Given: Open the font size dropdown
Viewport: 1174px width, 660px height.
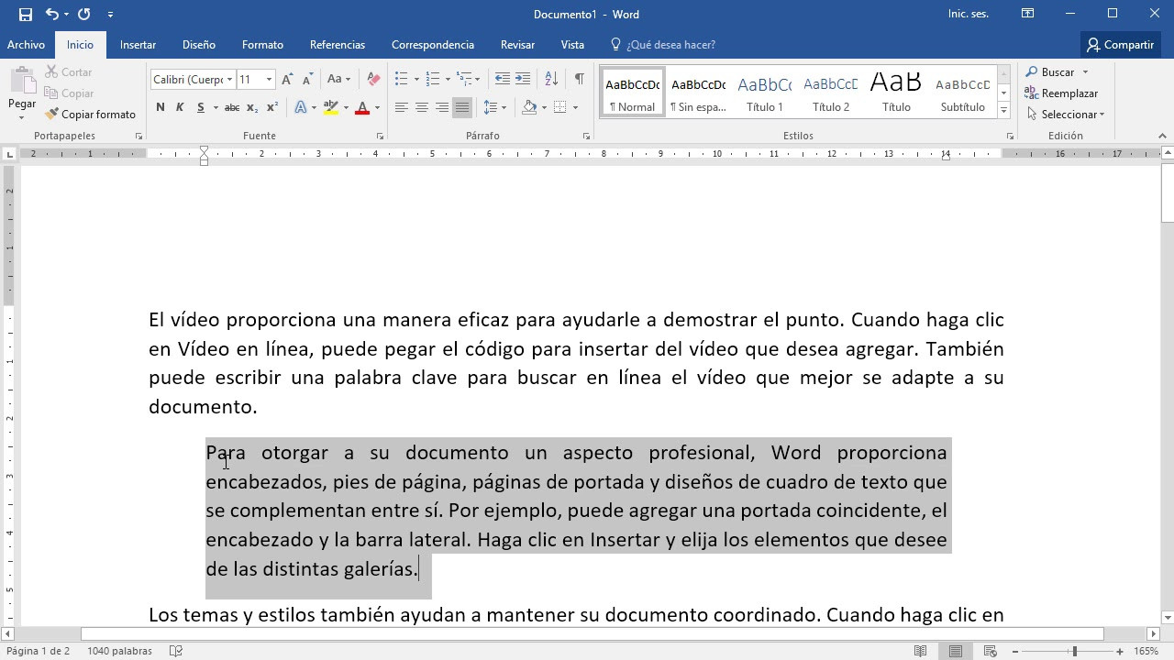Looking at the screenshot, I should point(269,80).
